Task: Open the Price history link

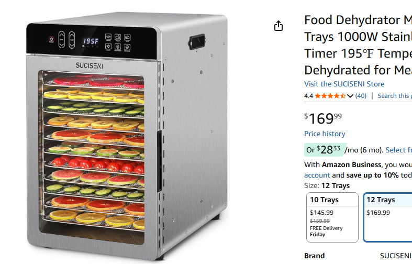Action: click(325, 134)
